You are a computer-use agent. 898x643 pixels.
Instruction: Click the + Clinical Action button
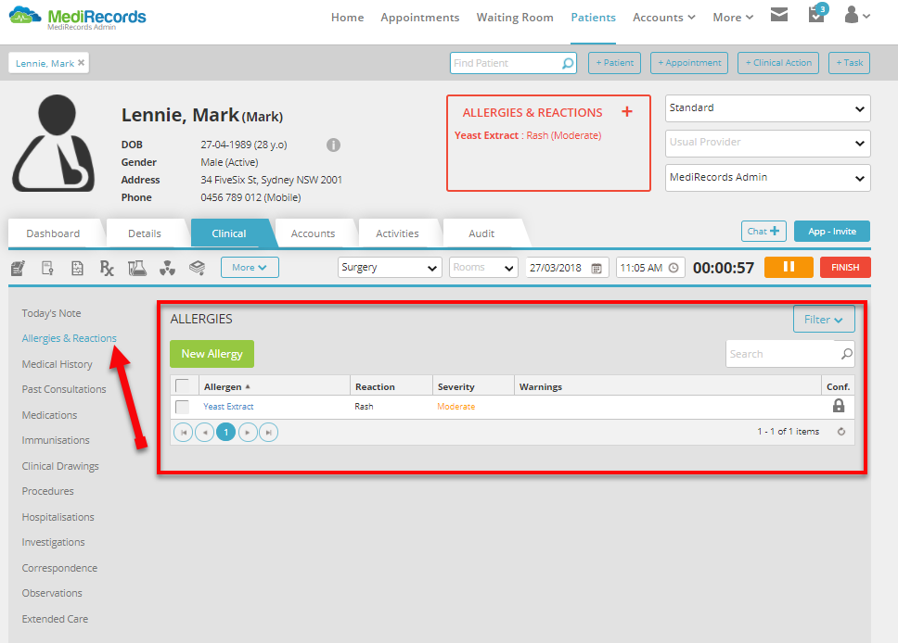click(x=778, y=63)
